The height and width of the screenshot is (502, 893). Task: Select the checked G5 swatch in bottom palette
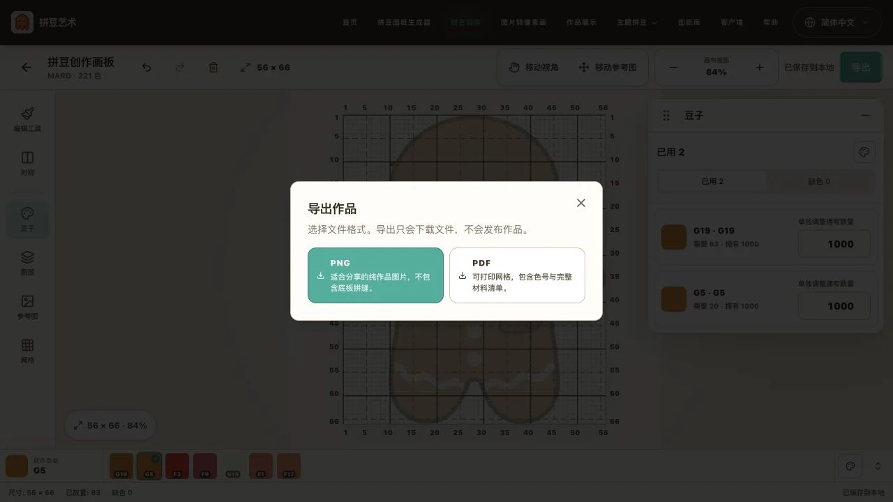(149, 466)
